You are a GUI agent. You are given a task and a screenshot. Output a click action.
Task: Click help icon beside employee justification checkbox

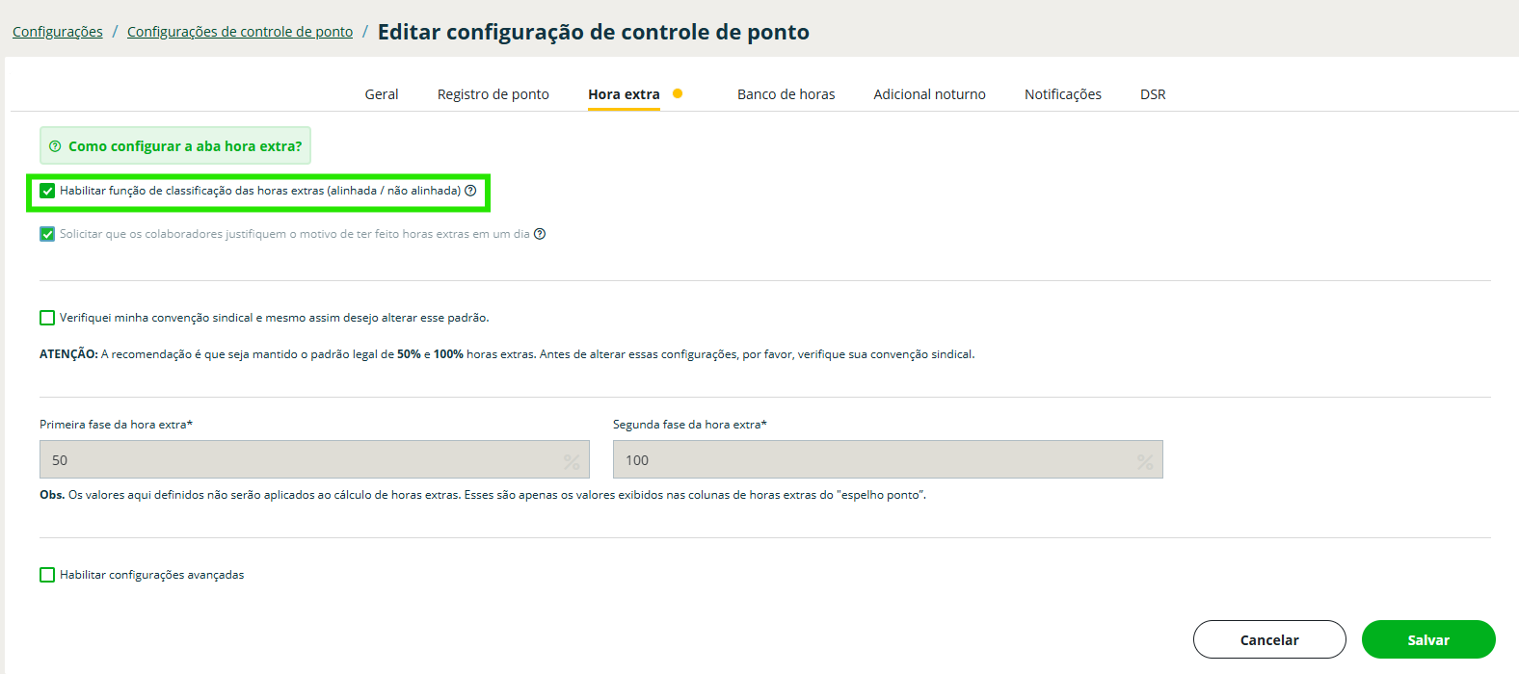pos(540,234)
